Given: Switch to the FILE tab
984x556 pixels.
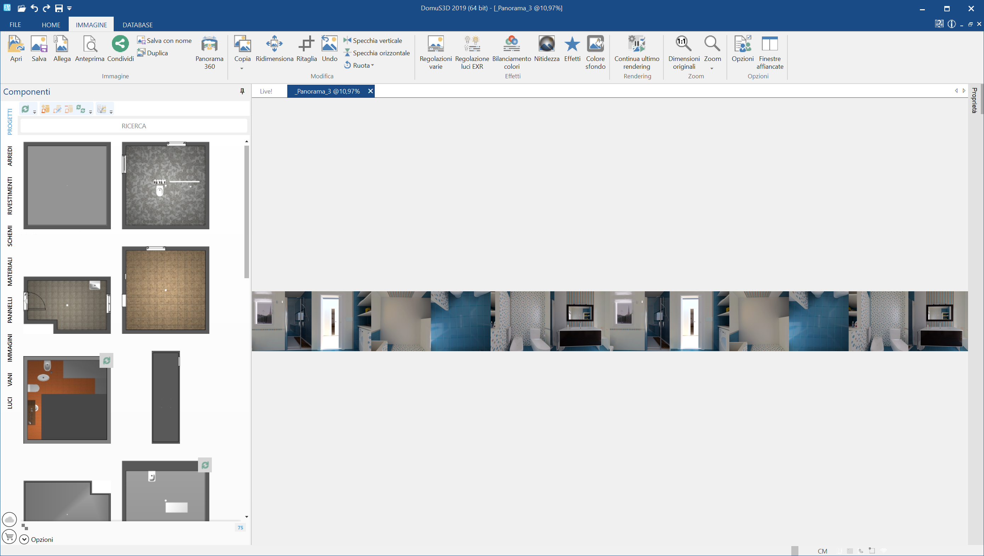Looking at the screenshot, I should click(x=15, y=24).
